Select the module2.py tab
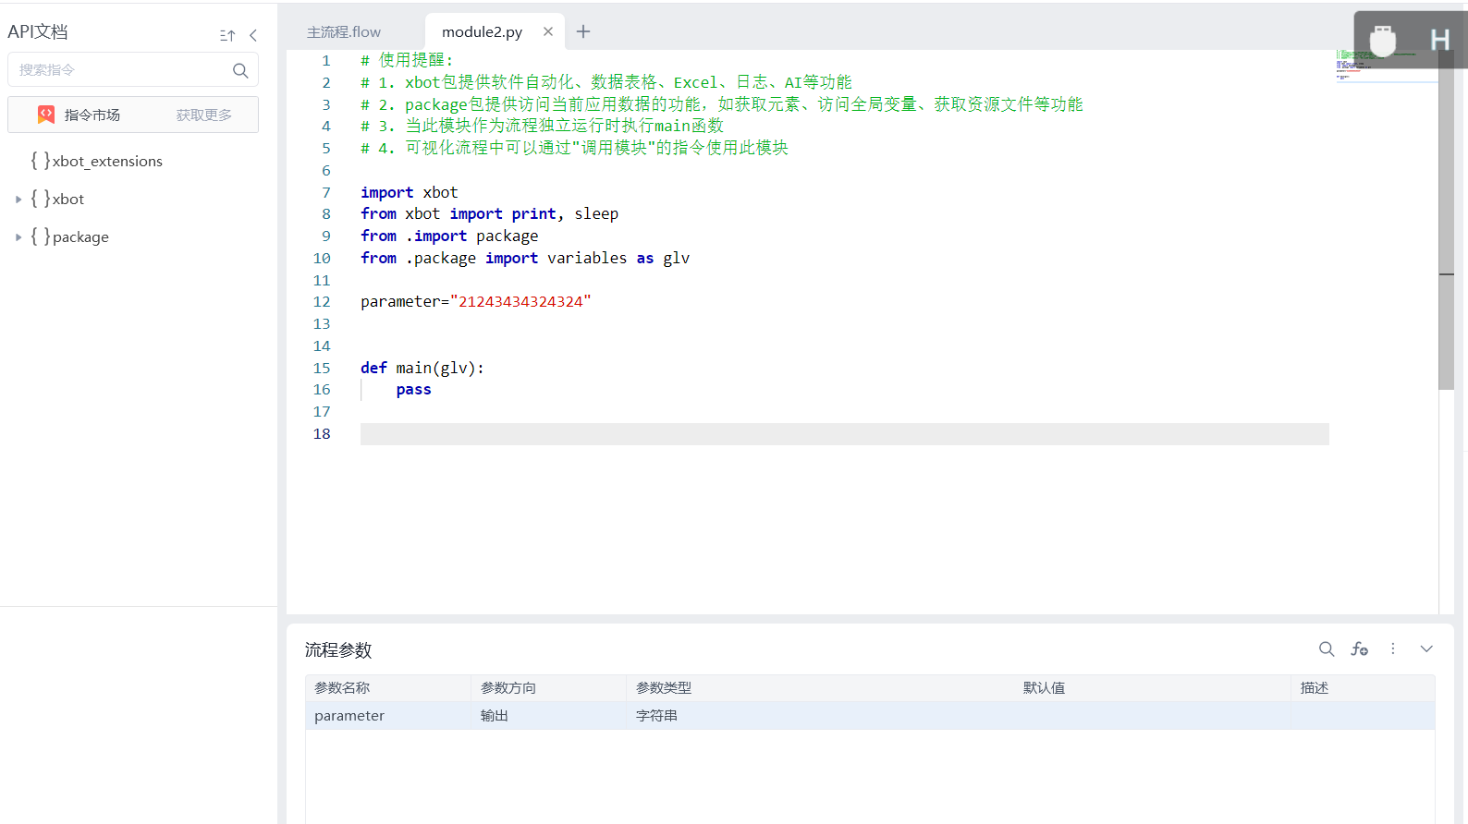The width and height of the screenshot is (1468, 824). coord(482,32)
